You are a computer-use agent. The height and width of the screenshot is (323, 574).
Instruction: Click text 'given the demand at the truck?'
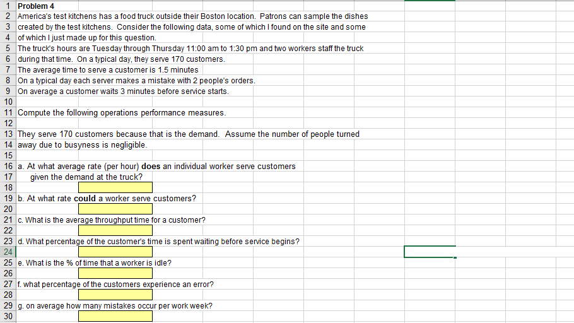click(x=86, y=177)
